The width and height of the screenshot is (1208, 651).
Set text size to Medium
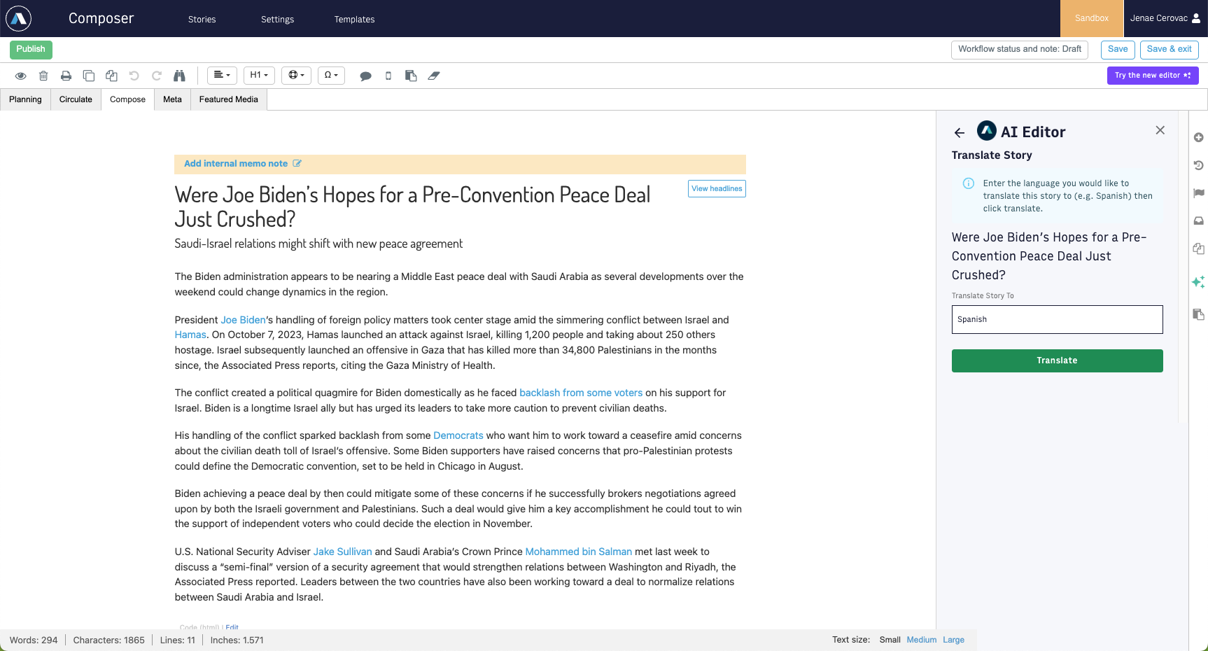pyautogui.click(x=921, y=640)
